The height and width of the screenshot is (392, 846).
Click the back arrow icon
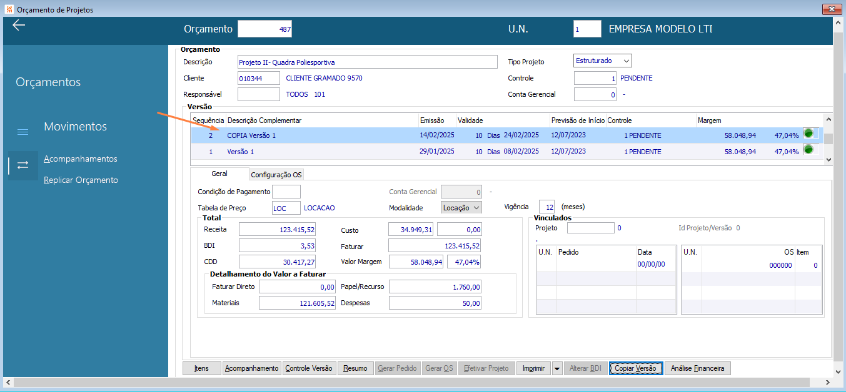19,25
